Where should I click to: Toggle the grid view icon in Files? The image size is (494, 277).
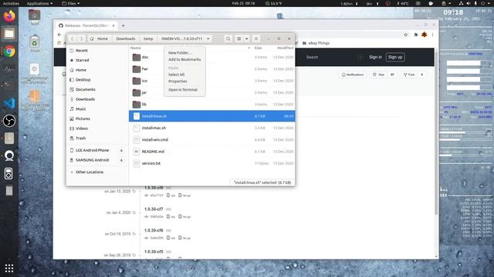(x=239, y=38)
